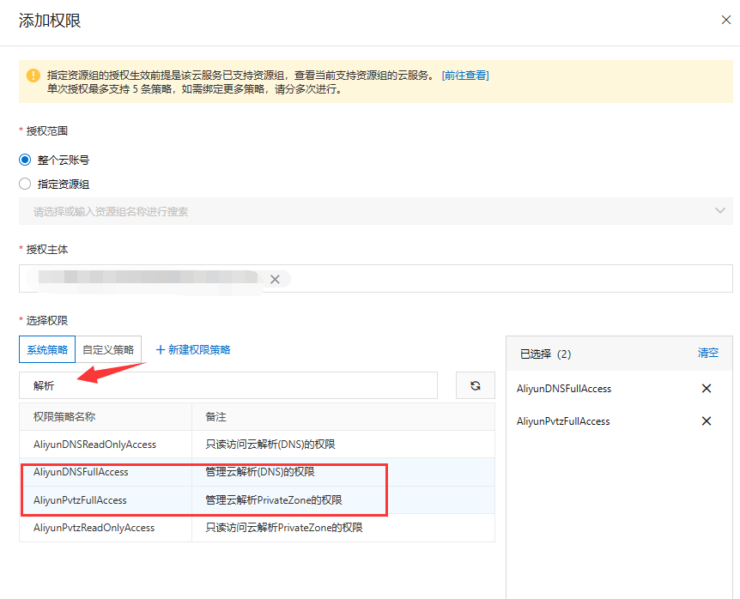Open the 前往查看 link
This screenshot has width=740, height=599.
pyautogui.click(x=465, y=76)
